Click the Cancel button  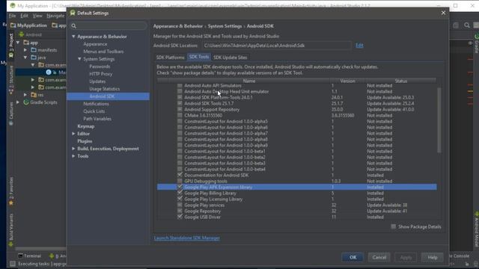379,257
